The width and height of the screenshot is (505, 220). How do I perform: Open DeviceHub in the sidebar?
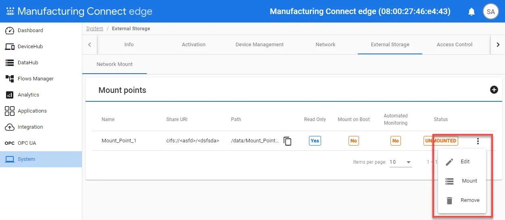point(30,47)
